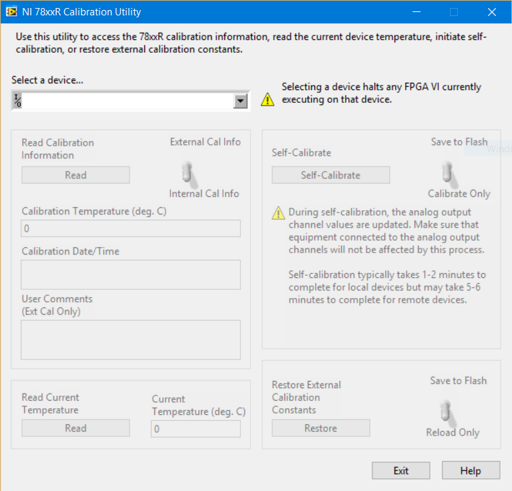The height and width of the screenshot is (491, 512).
Task: Click the warning icon beside the FPGA VI halt message
Action: 268,100
